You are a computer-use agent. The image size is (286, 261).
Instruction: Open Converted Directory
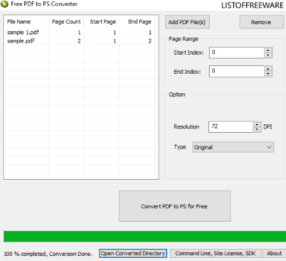133,253
